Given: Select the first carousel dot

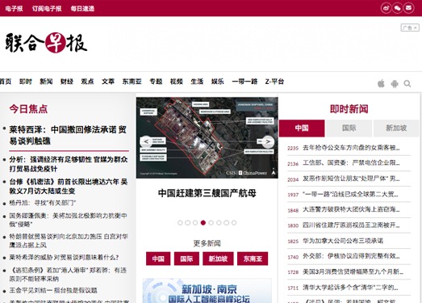Looking at the screenshot, I should (180, 223).
